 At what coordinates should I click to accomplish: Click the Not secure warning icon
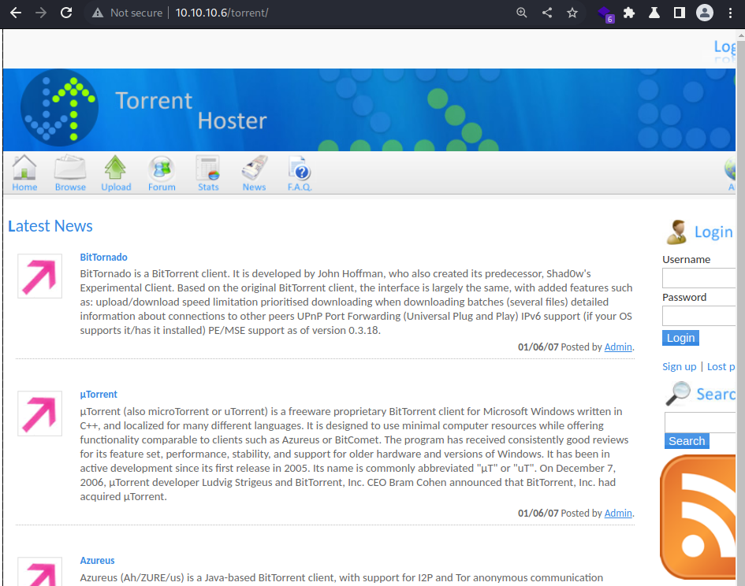click(98, 13)
